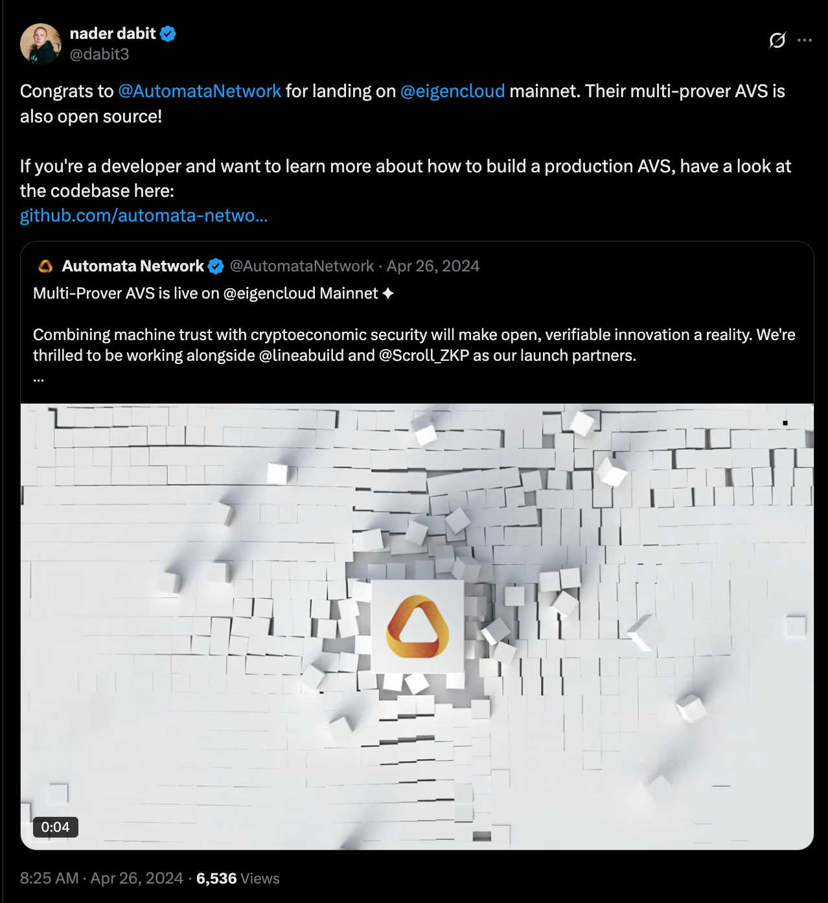Open the @AutomataNetwork mention in the main tweet
The image size is (828, 903).
[x=200, y=91]
